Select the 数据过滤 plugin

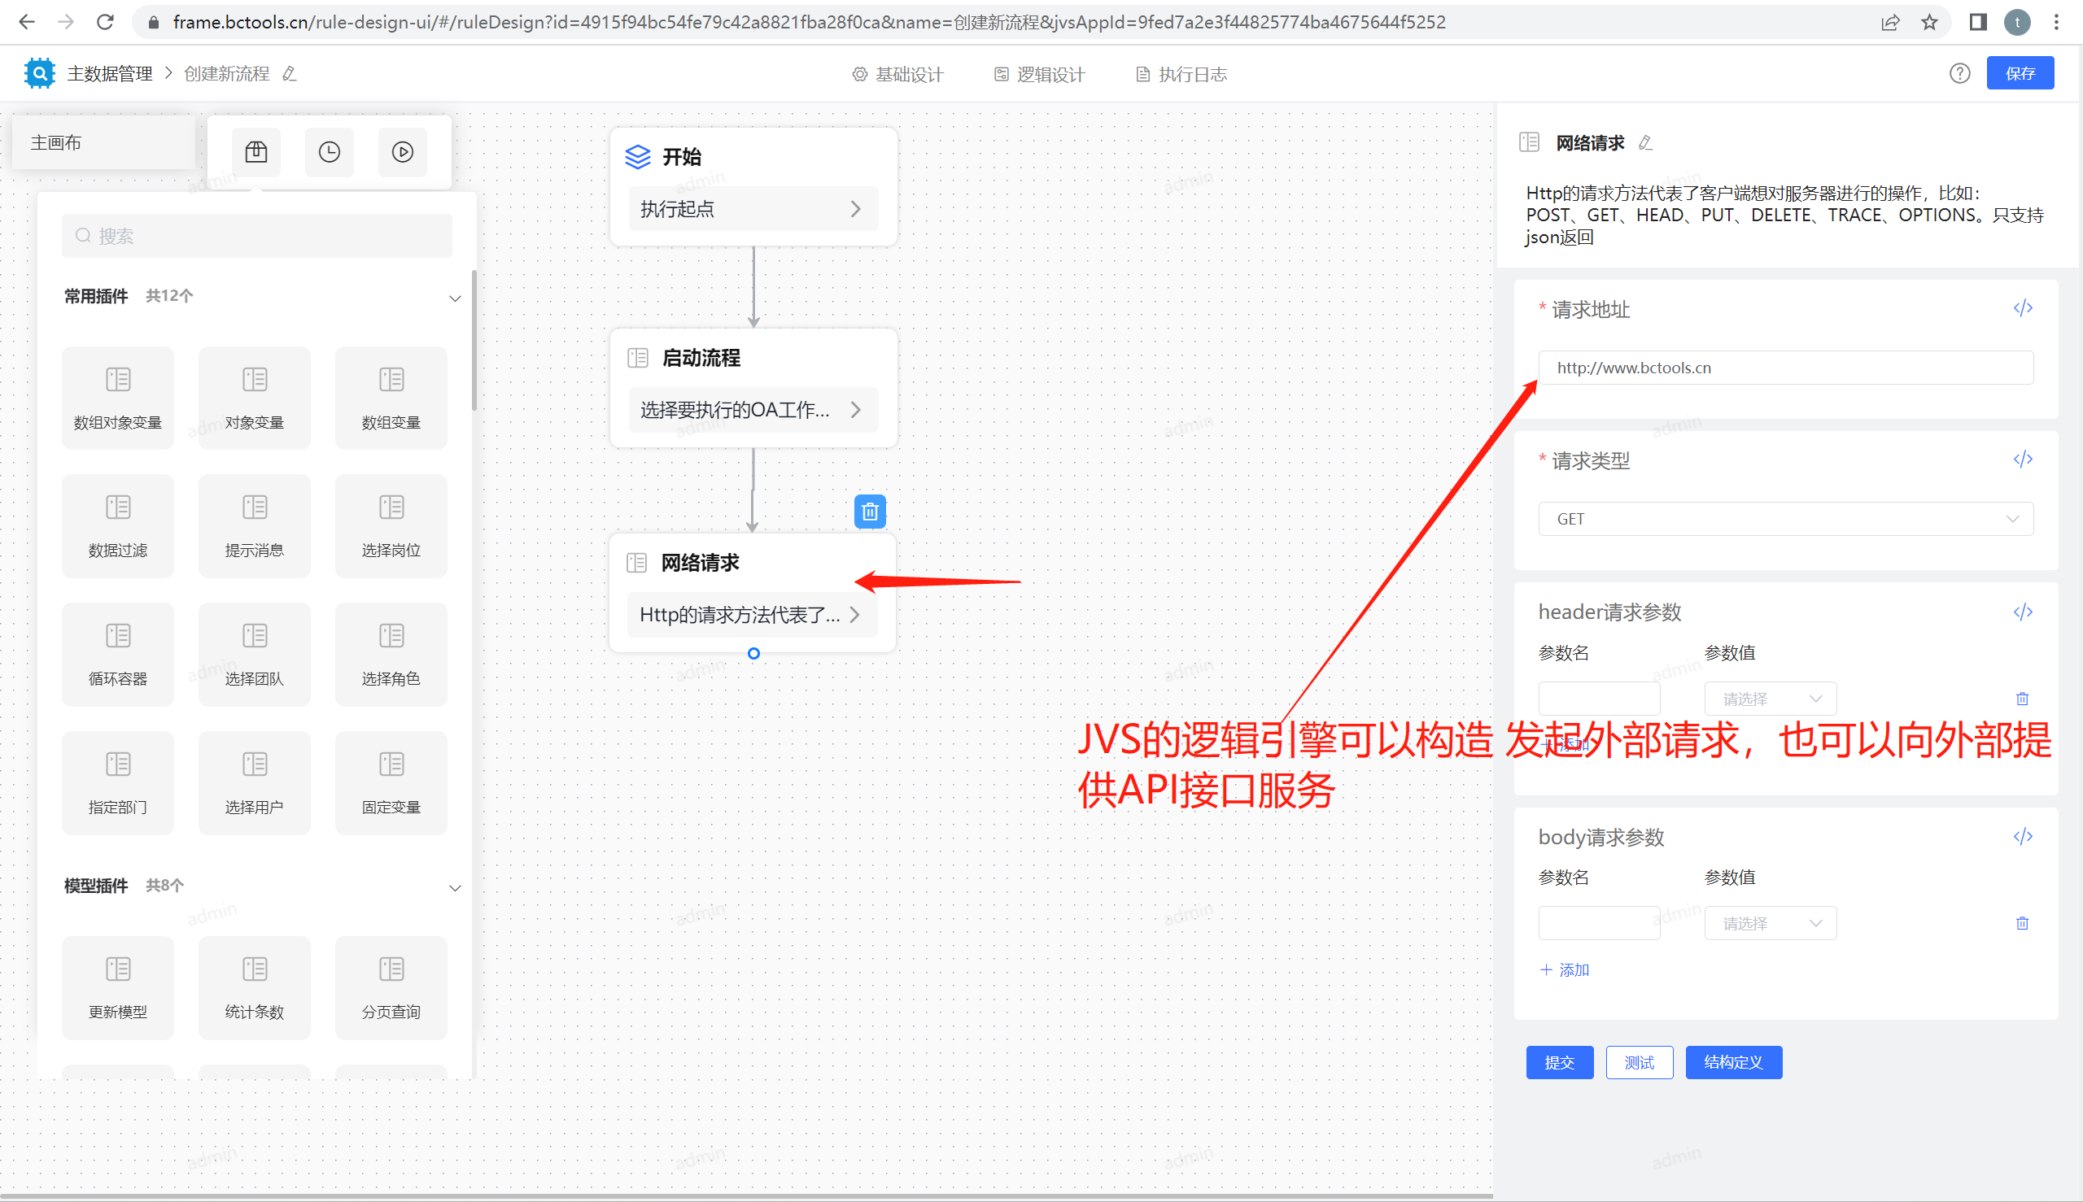coord(118,527)
